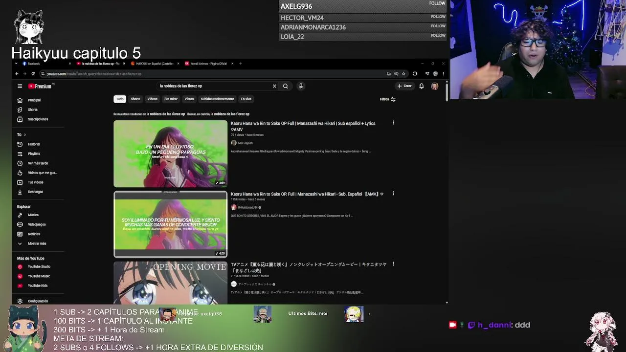Open options menu for Sub. Español AMV video
The height and width of the screenshot is (352, 626).
click(393, 194)
